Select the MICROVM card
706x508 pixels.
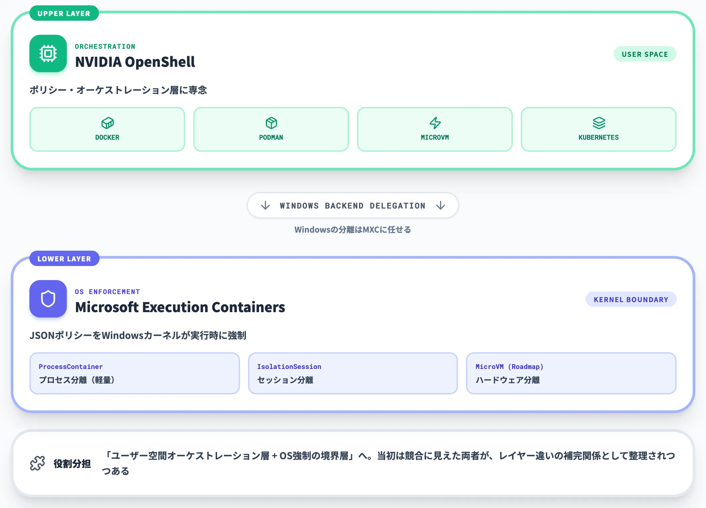435,129
